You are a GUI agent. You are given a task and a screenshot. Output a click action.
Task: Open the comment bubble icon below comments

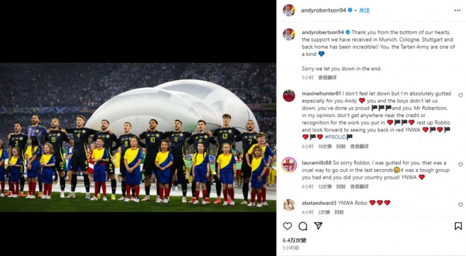303,226
